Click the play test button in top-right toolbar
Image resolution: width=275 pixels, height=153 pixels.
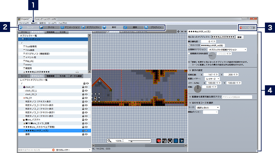coord(254,27)
